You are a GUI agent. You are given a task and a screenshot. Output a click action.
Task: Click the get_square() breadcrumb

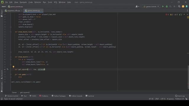click(25, 92)
